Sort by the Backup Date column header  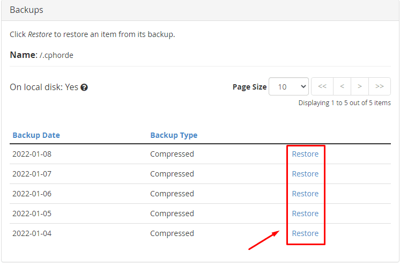point(36,135)
